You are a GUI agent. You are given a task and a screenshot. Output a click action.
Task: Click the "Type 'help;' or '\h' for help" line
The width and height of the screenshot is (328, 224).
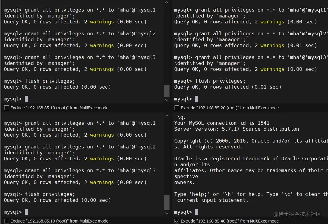(251, 194)
